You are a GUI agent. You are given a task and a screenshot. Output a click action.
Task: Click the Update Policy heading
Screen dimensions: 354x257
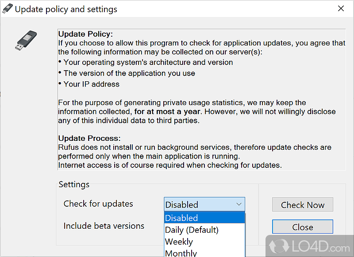point(86,34)
